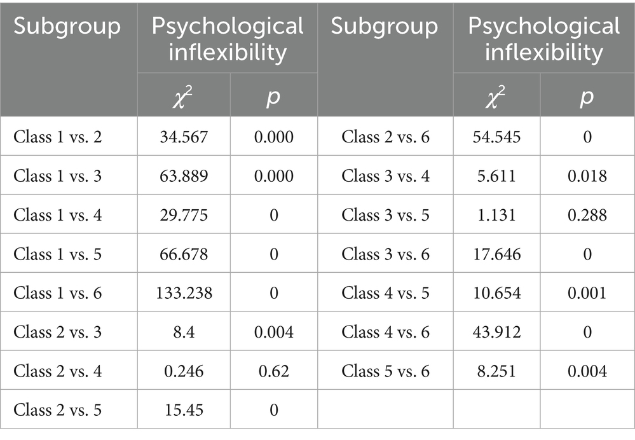
Task: Click the Class 1 vs. 6 cell
Action: pos(58,292)
